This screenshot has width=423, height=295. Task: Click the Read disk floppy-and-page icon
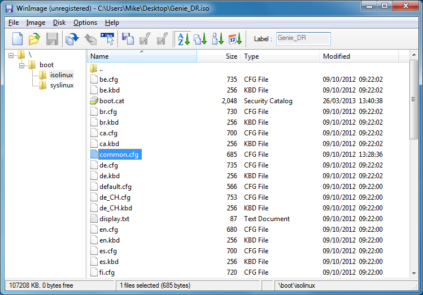point(128,39)
